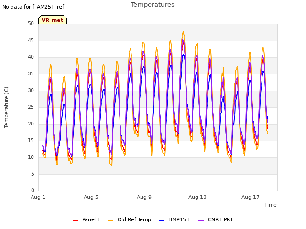The width and height of the screenshot is (306, 229).
Task: Click the 30 y-axis tick label
Action: pyautogui.click(x=31, y=91)
